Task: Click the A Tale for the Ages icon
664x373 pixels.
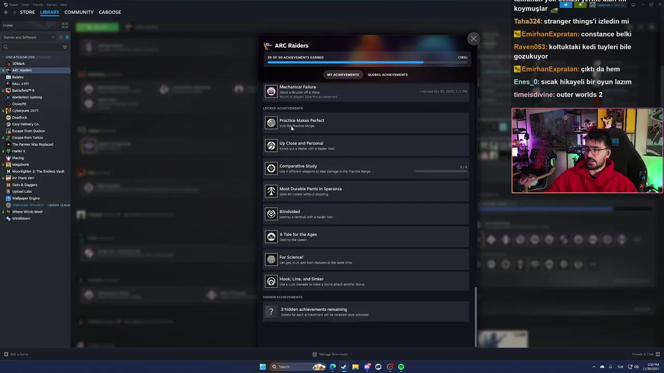Action: pos(271,237)
